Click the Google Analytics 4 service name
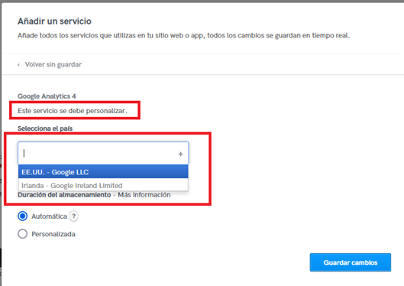Viewport: 404px width, 286px height. click(x=47, y=96)
